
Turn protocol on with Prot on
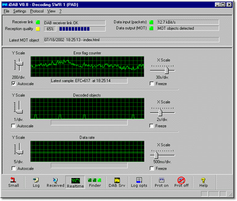(x=161, y=182)
